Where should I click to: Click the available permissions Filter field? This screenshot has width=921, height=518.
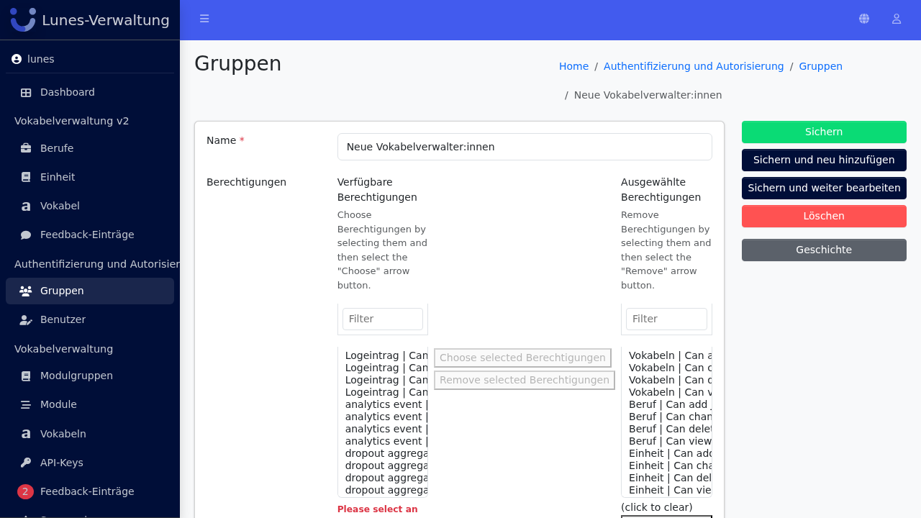point(383,319)
